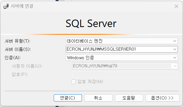Viewport: 183px width, 107px height.
Task: Toggle the 암호 저장(M) checkbox
Action: click(74, 82)
